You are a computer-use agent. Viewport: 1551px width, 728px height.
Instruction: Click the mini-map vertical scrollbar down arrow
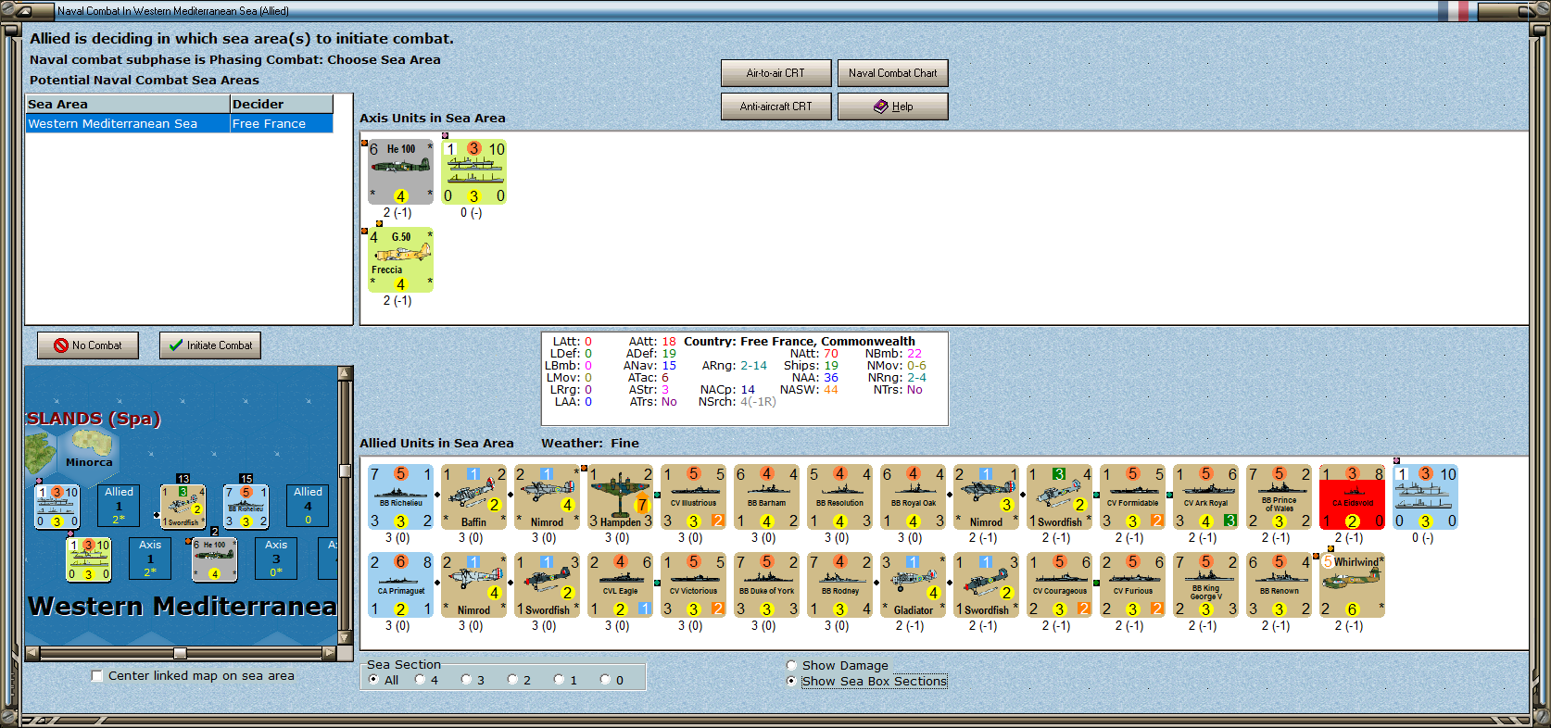[x=346, y=638]
